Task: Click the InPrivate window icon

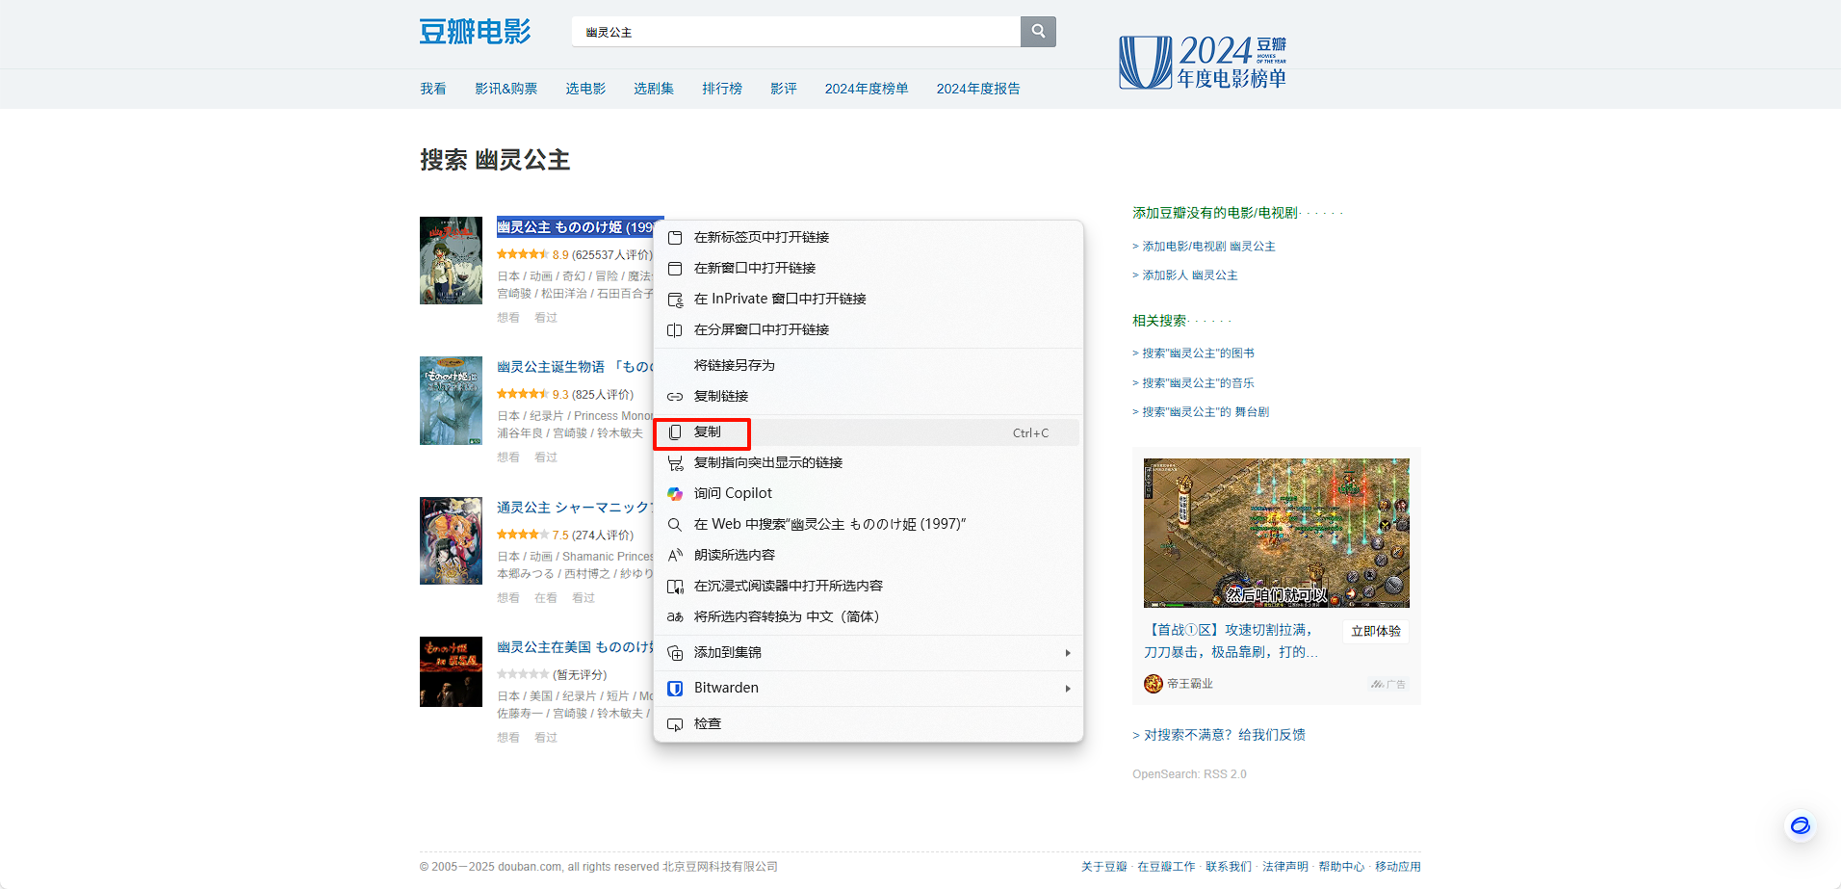Action: coord(675,300)
